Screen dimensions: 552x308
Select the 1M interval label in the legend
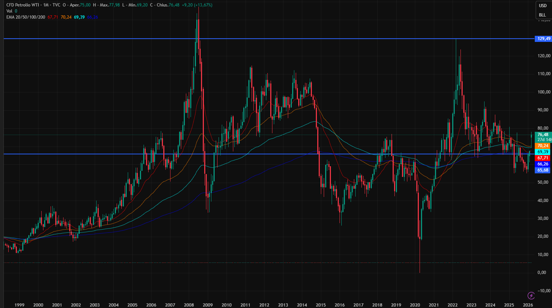click(x=46, y=5)
